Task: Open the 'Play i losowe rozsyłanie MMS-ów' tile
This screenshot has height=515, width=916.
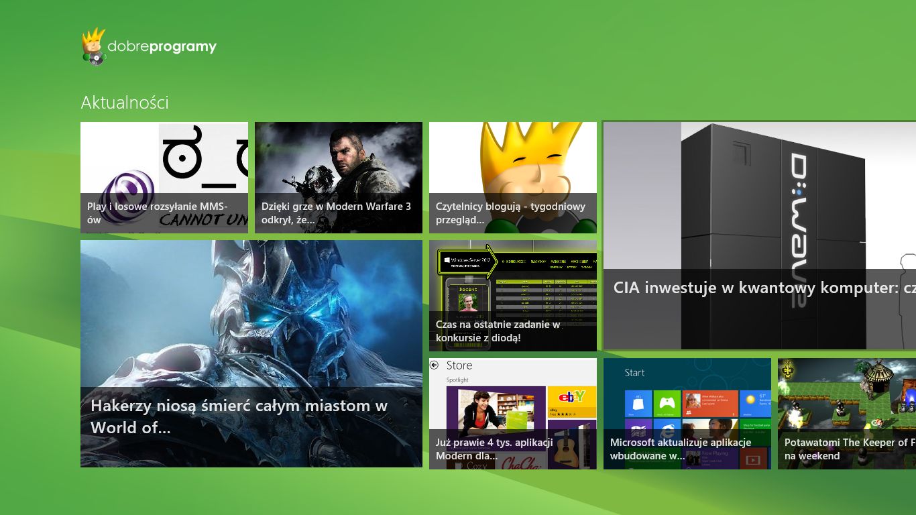Action: tap(164, 178)
